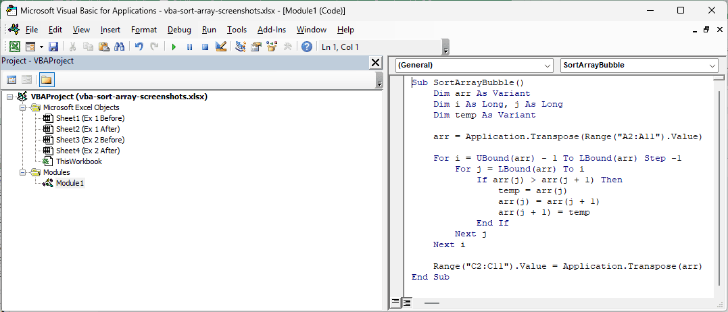The height and width of the screenshot is (312, 728).
Task: Click the 'End Sub' code line
Action: click(431, 278)
